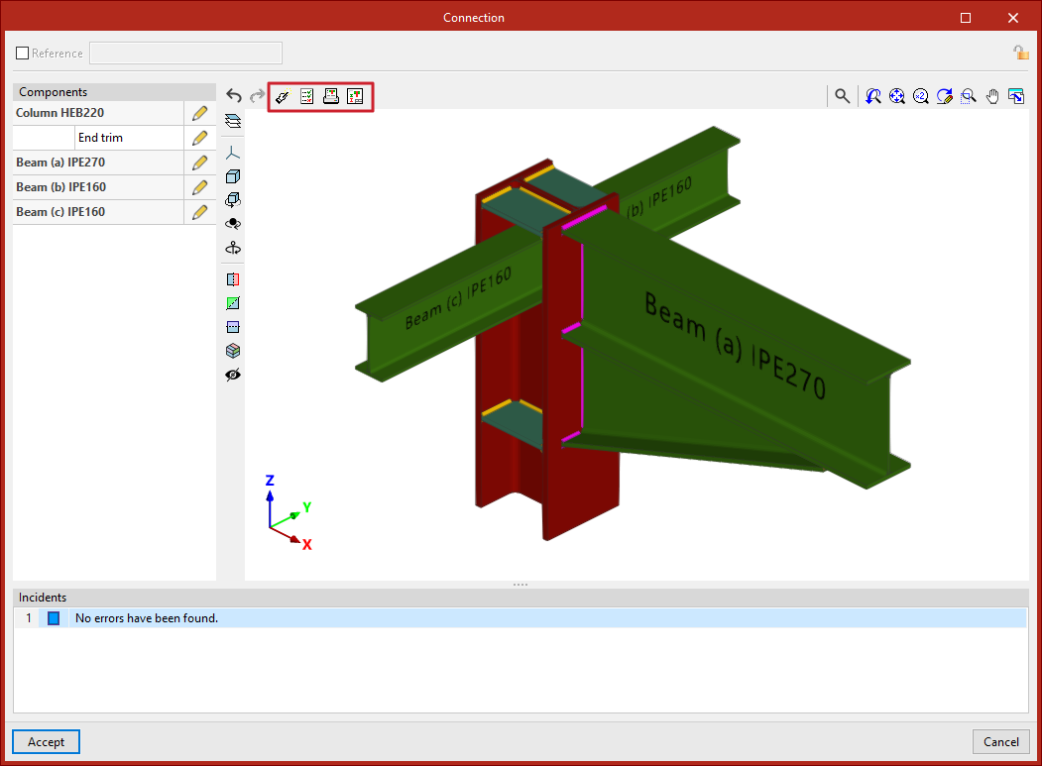Edit Beam (b) IPE160 pencil icon
This screenshot has height=766, width=1042.
[x=200, y=187]
